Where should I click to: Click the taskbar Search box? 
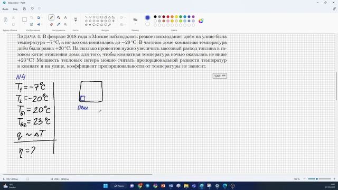pyautogui.click(x=119, y=186)
